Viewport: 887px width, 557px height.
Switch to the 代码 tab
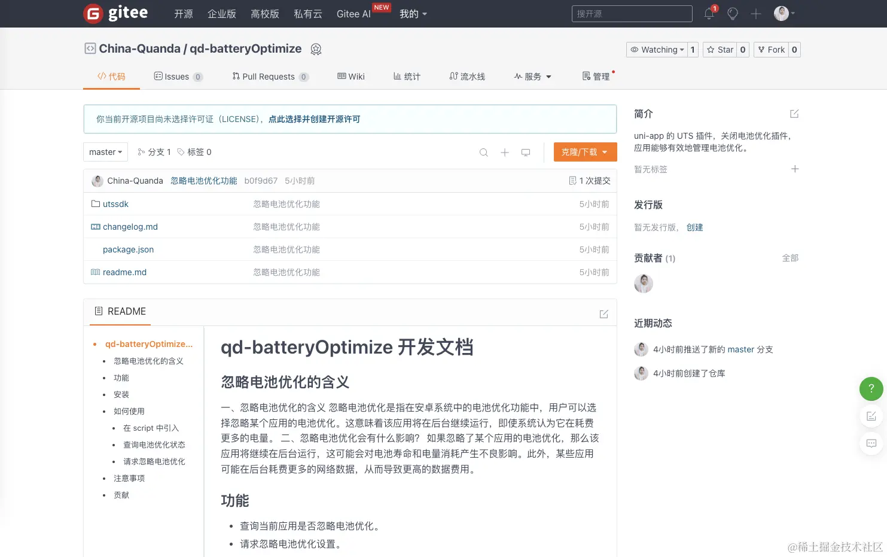(111, 77)
